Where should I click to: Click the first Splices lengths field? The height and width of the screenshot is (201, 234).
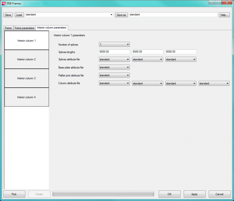114,52
